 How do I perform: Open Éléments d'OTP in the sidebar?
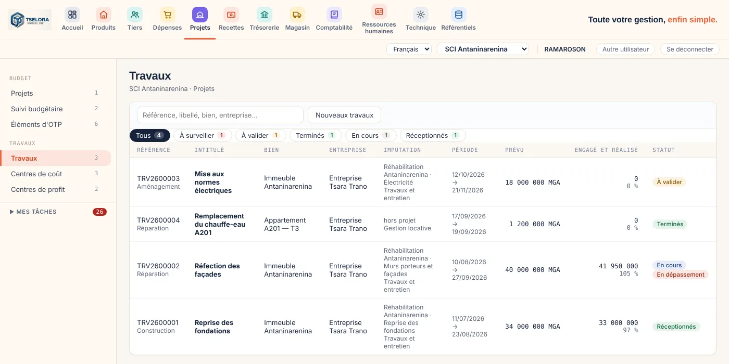click(x=55, y=124)
